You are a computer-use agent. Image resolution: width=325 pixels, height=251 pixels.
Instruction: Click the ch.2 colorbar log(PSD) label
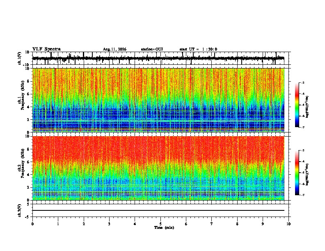point(307,174)
